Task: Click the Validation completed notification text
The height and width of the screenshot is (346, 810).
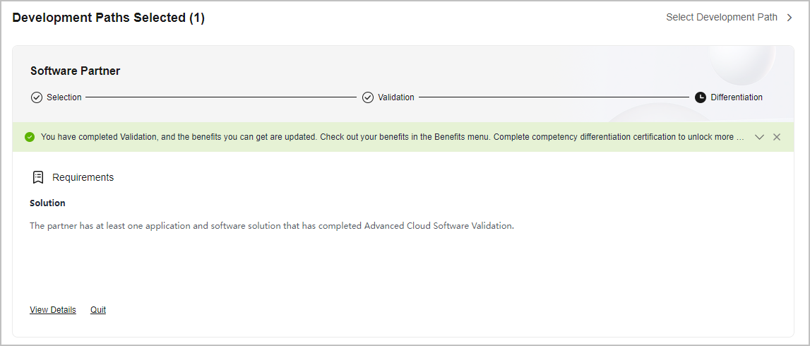Action: (x=393, y=137)
